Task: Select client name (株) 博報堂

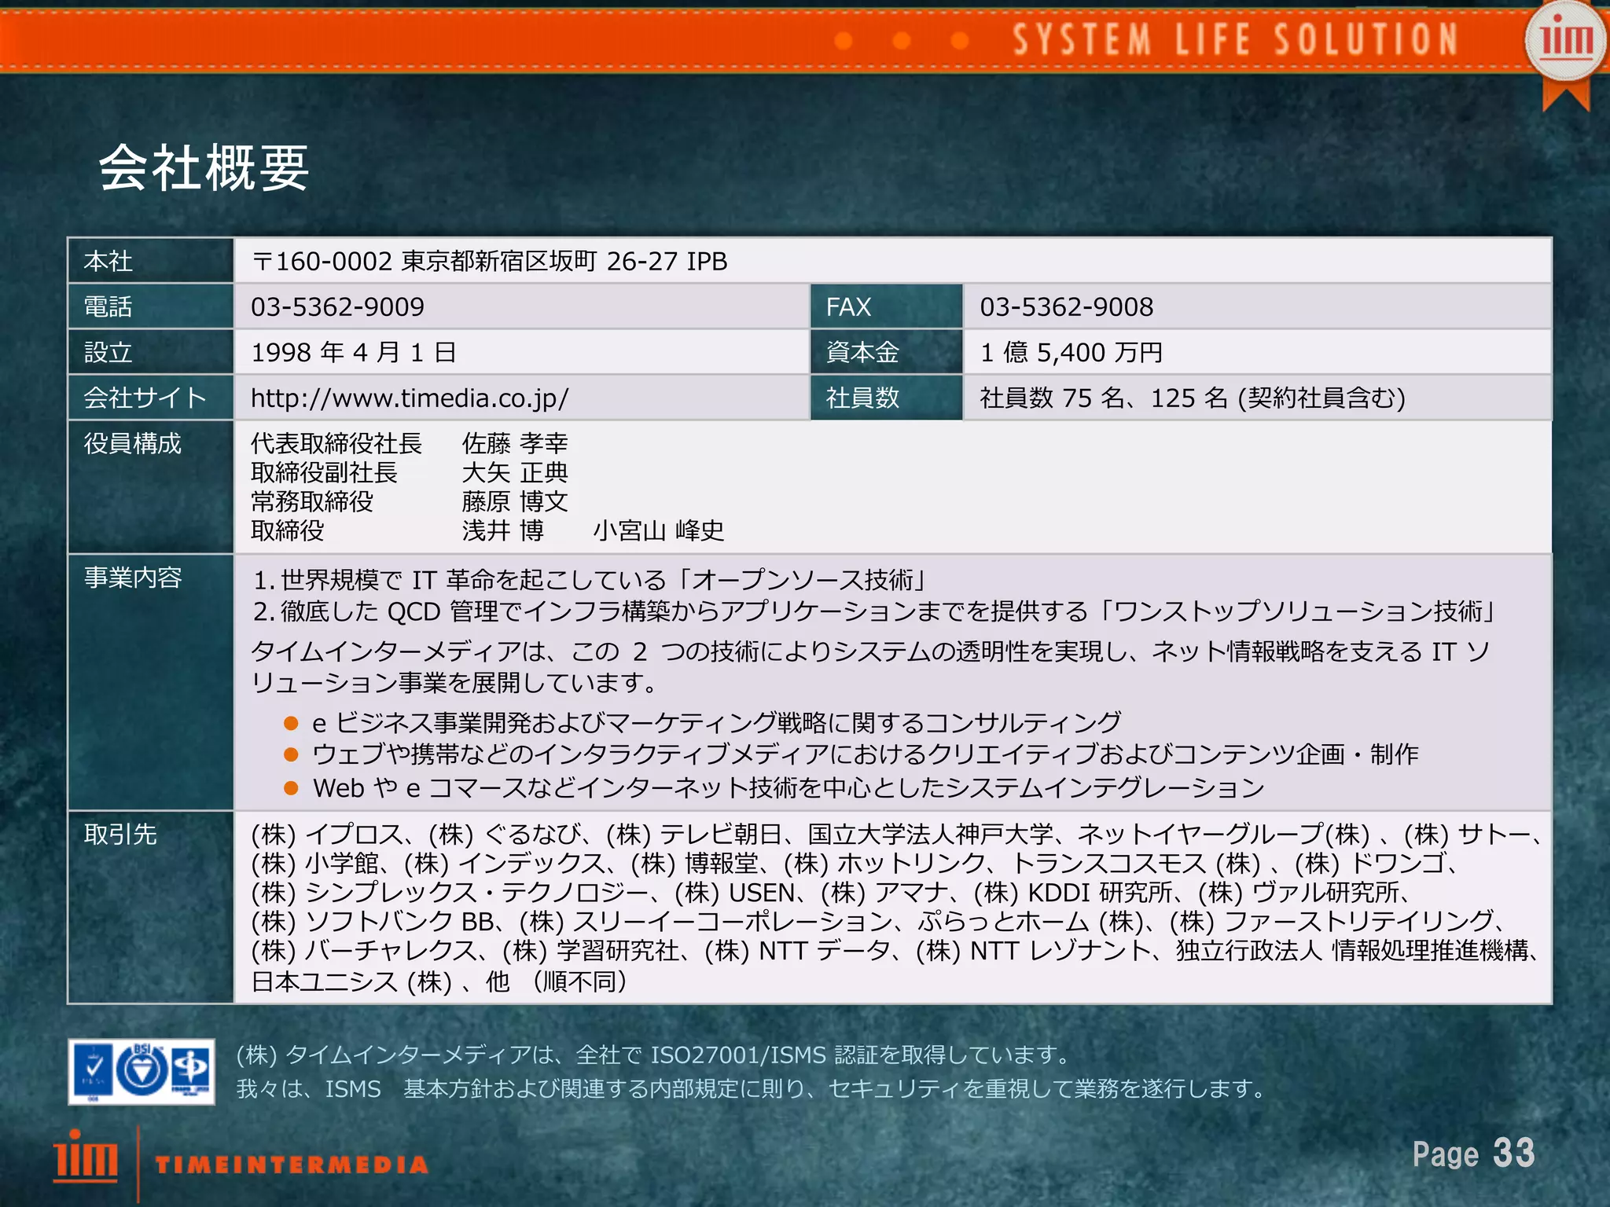Action: coord(696,863)
